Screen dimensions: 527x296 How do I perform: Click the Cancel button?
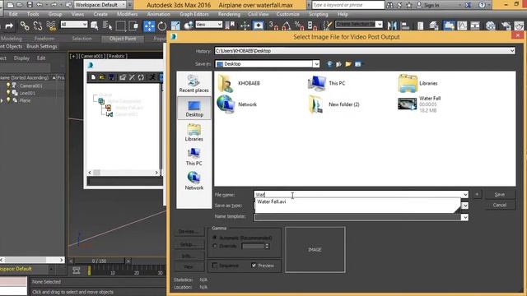tap(500, 205)
